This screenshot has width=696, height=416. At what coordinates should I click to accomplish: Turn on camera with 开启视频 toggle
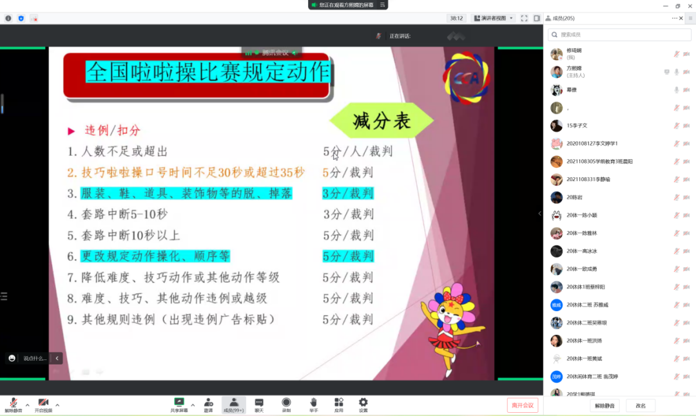pyautogui.click(x=43, y=404)
